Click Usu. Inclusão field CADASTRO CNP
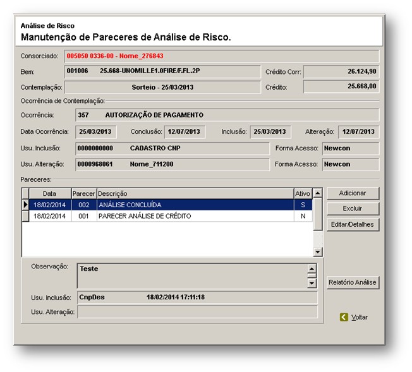 tap(172, 148)
